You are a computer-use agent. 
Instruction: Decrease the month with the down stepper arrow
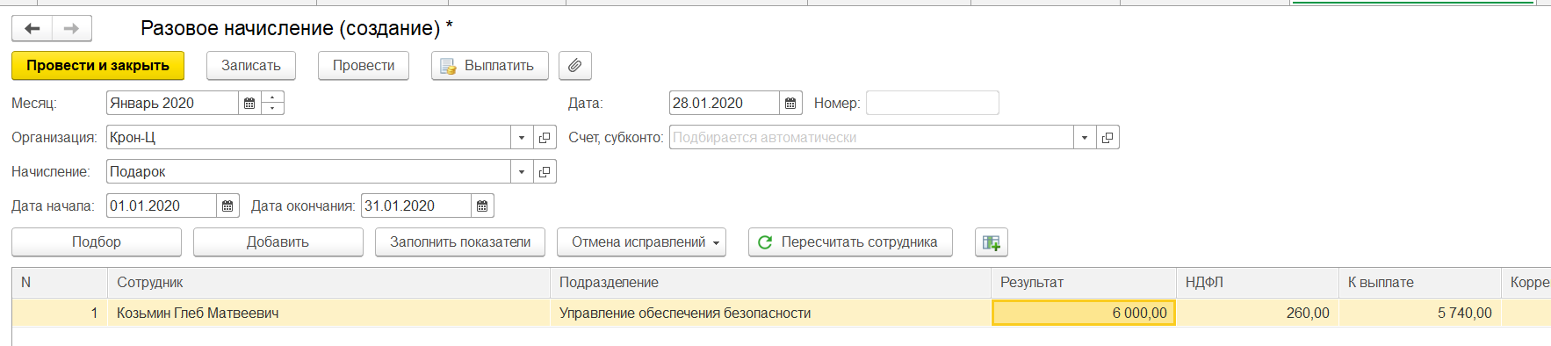click(x=272, y=109)
